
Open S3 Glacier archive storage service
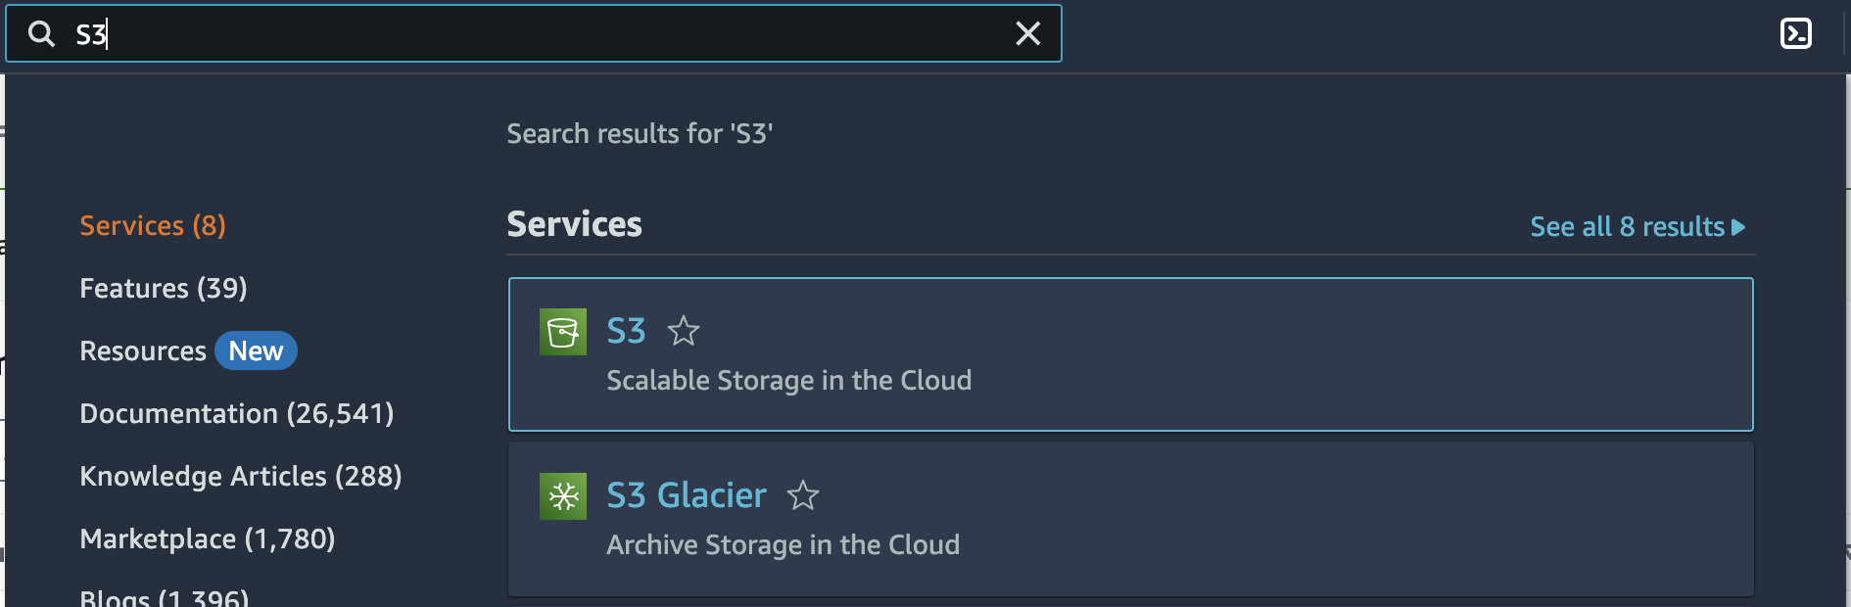(687, 495)
